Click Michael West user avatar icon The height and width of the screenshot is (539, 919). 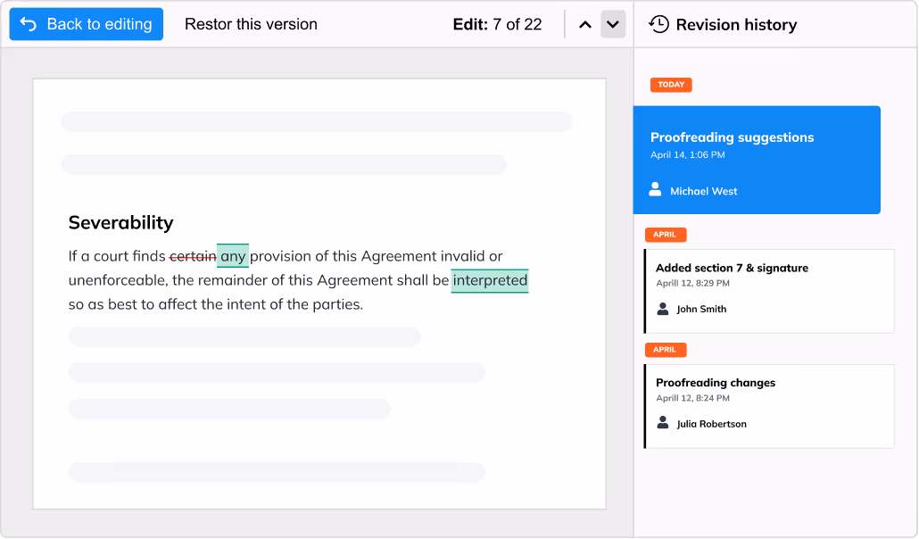(x=656, y=190)
